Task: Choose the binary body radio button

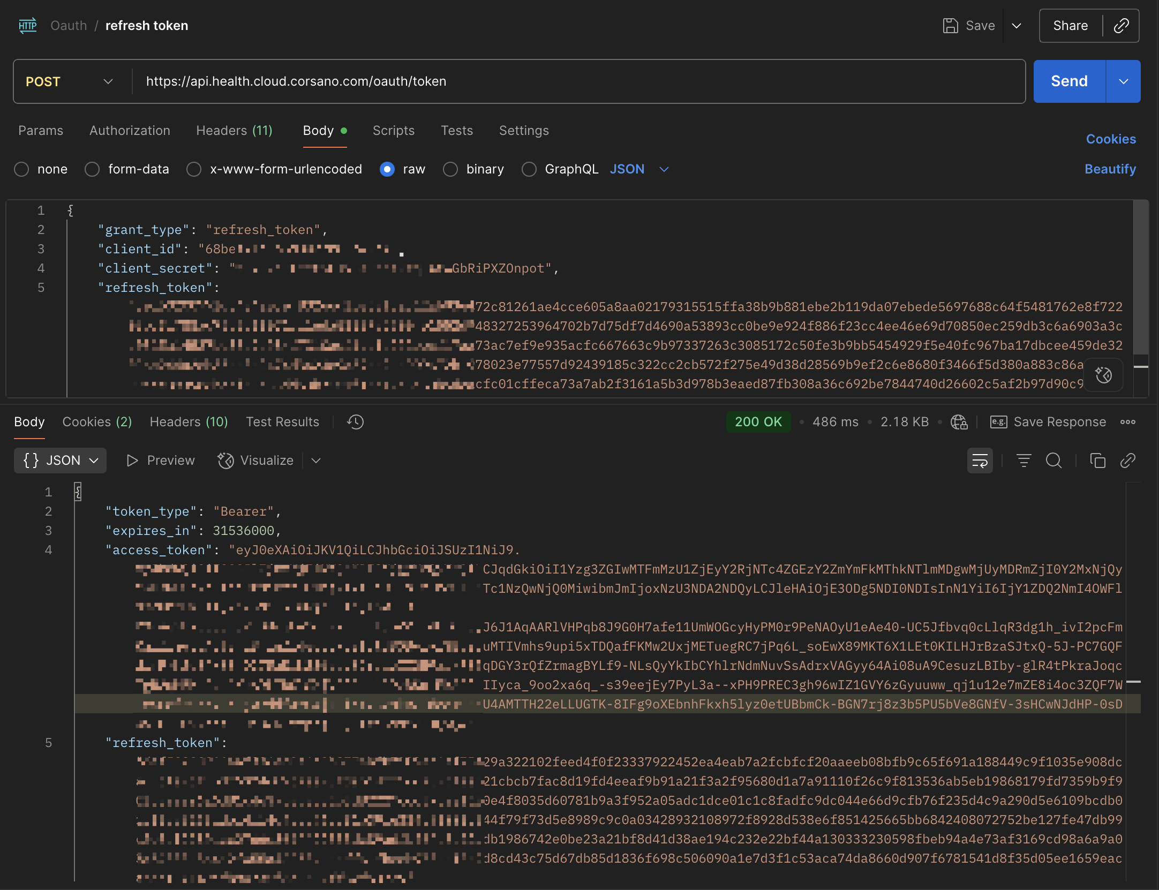Action: [450, 169]
